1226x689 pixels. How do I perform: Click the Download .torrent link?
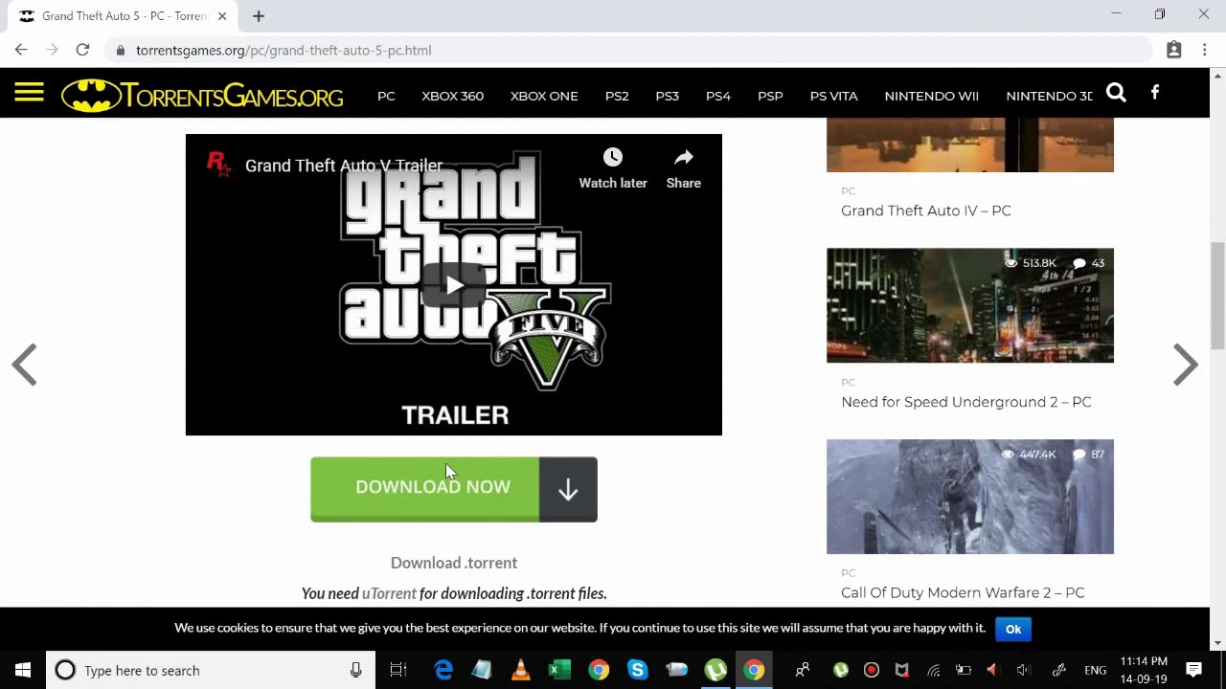454,563
